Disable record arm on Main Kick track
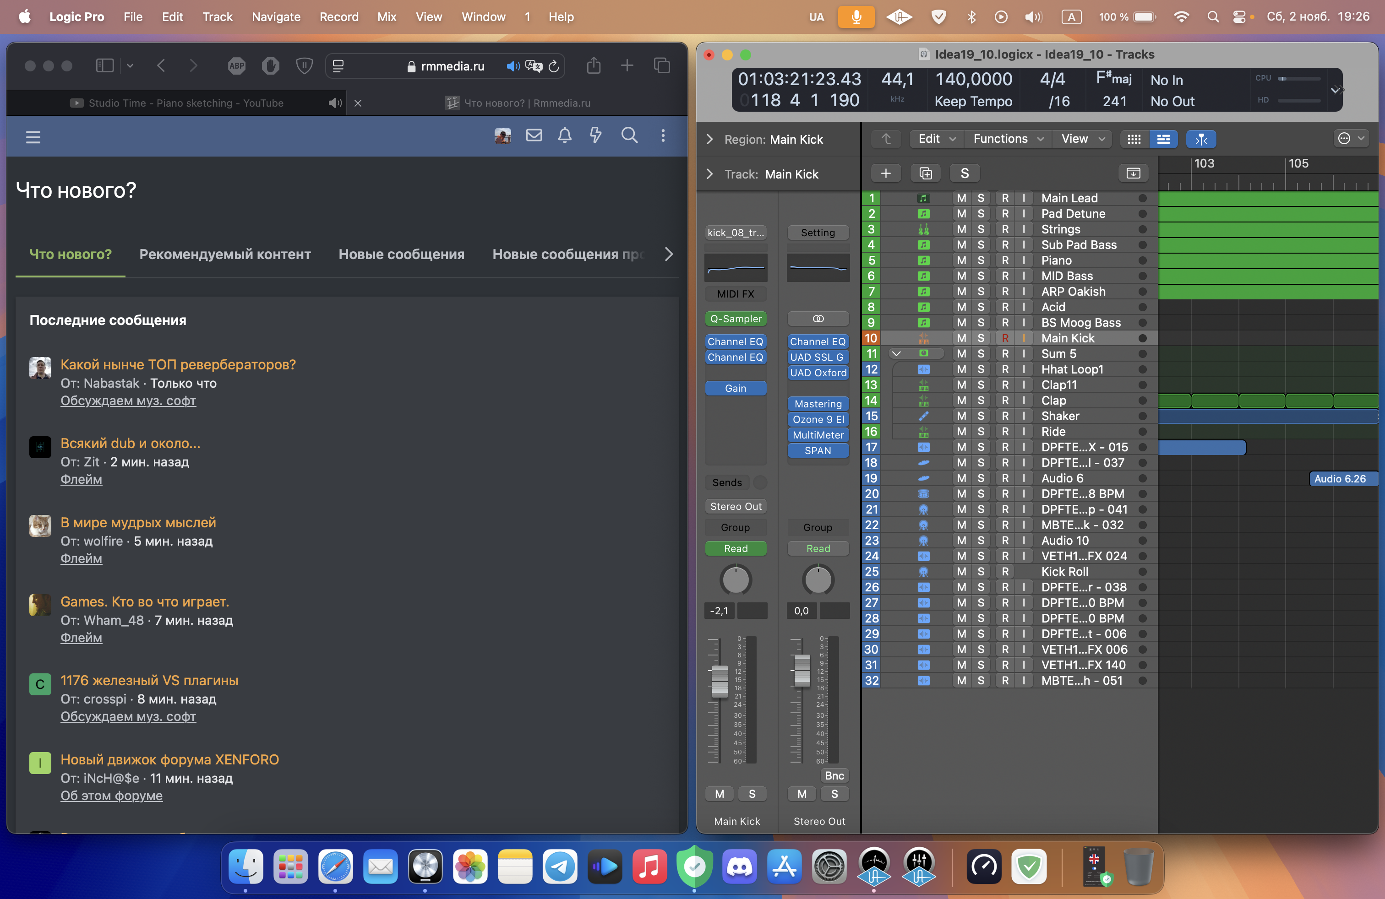Viewport: 1385px width, 899px height. 1005,338
